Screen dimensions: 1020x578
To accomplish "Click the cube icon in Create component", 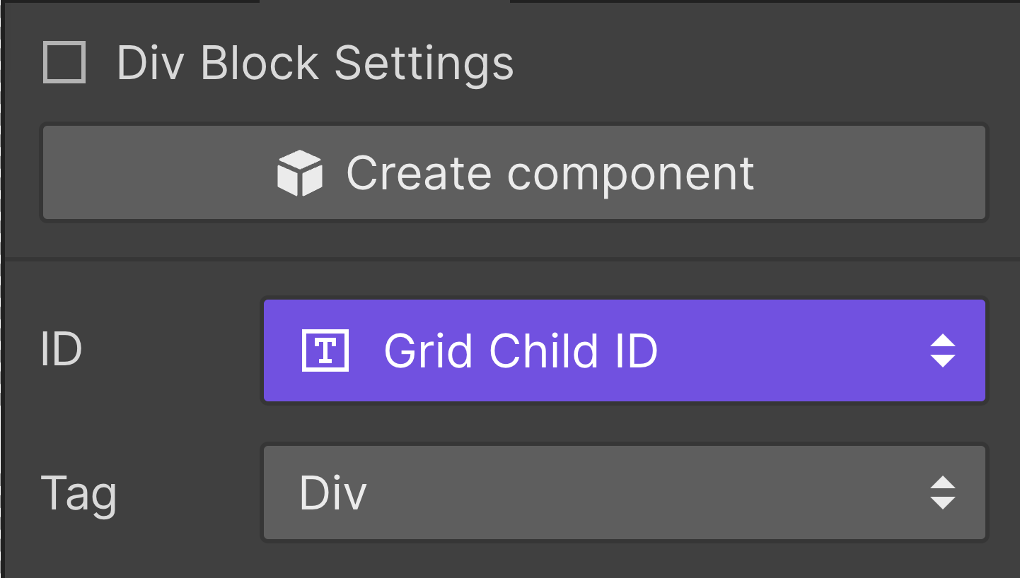I will click(x=300, y=173).
